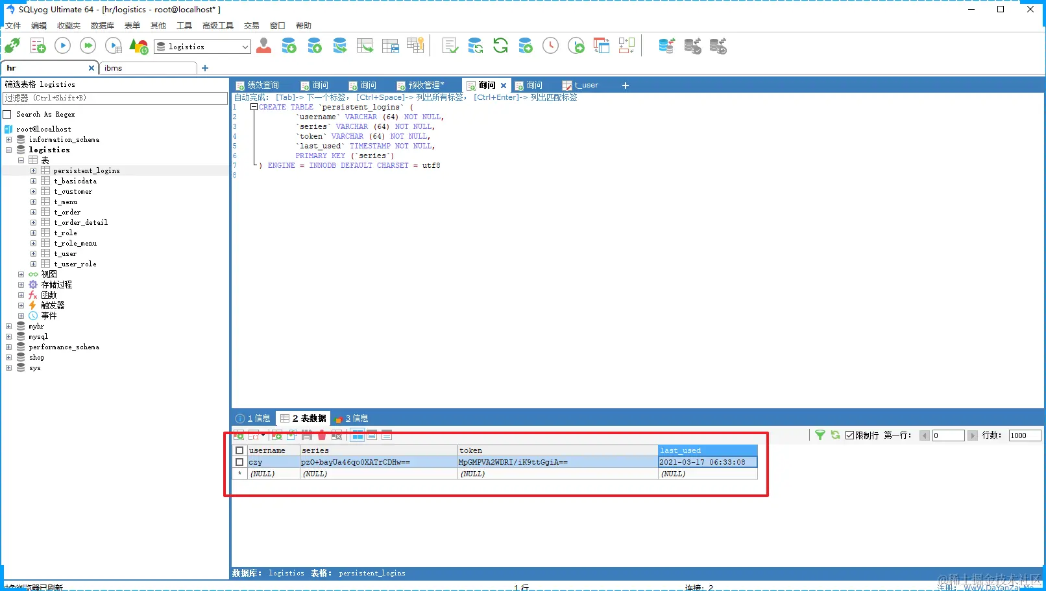Expand the t_user table node
Viewport: 1046px width, 591px height.
tap(33, 253)
